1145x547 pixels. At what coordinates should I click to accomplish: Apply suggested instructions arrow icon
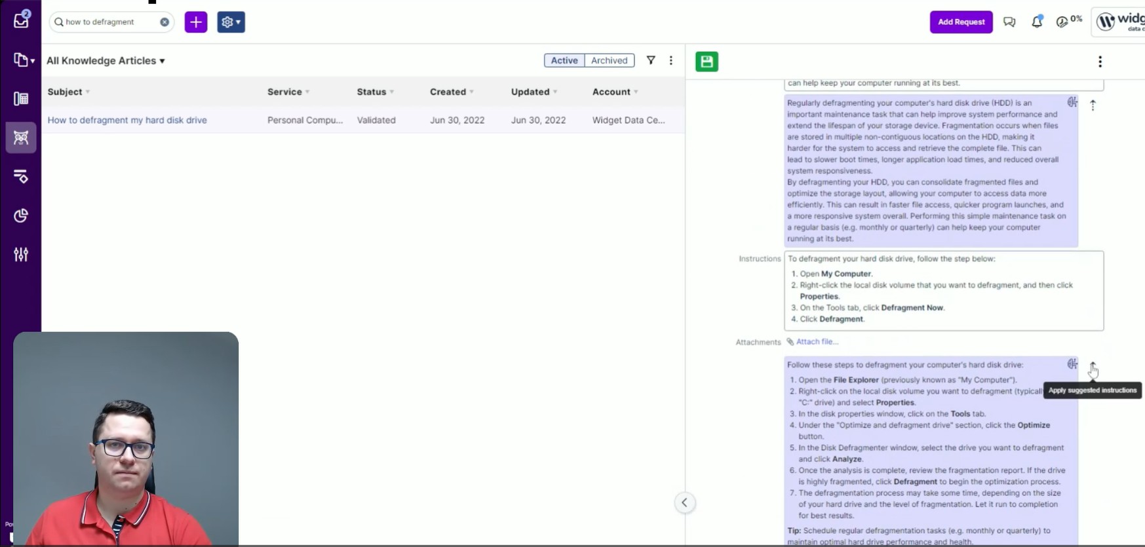tap(1093, 366)
